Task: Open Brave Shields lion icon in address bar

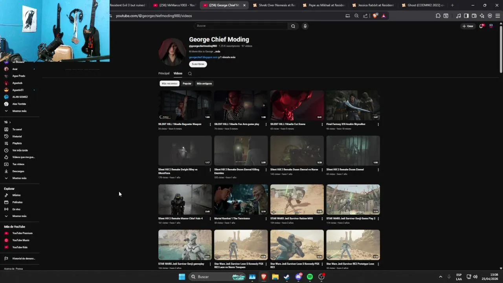Action: 375,16
